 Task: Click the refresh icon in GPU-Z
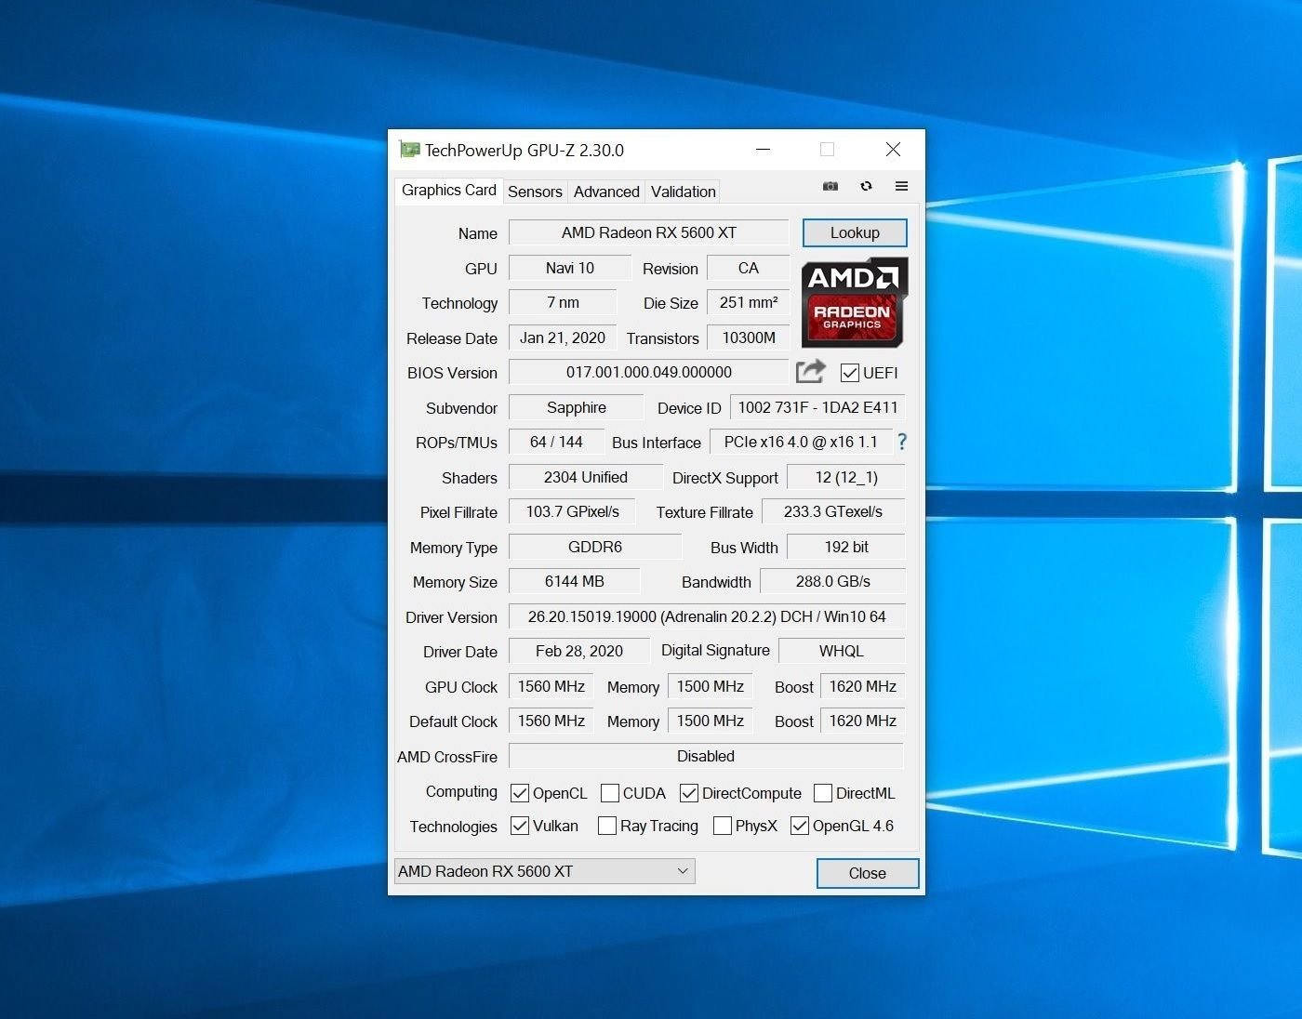tap(866, 186)
